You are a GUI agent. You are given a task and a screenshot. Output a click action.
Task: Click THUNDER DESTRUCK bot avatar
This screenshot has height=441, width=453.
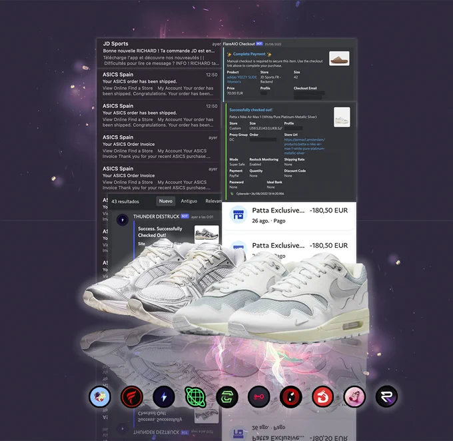coord(123,220)
